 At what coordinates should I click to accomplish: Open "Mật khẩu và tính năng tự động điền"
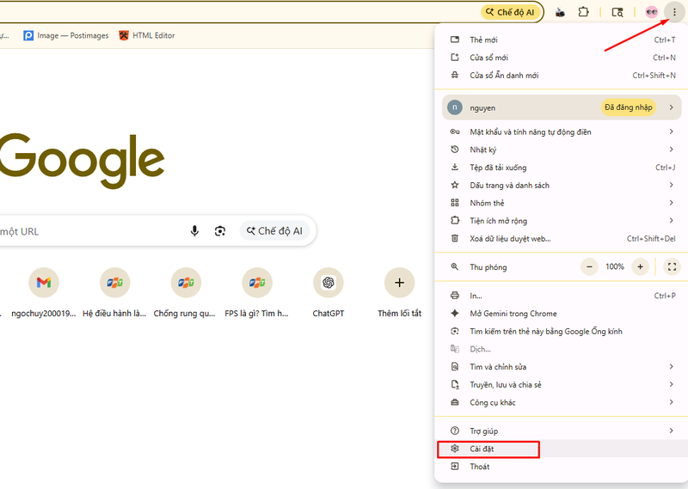[561, 131]
